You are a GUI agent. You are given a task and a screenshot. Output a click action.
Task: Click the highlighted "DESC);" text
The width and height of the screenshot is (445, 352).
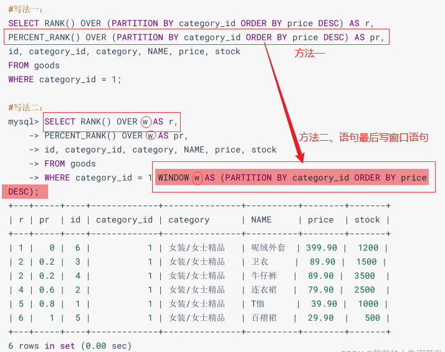24,191
